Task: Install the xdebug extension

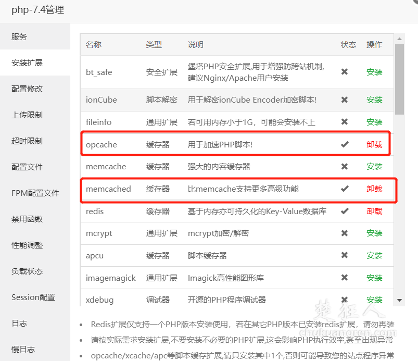Action: coord(374,300)
